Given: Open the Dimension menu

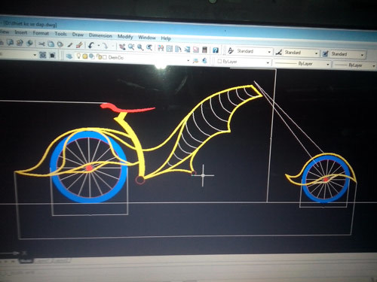Looking at the screenshot, I should coord(100,35).
